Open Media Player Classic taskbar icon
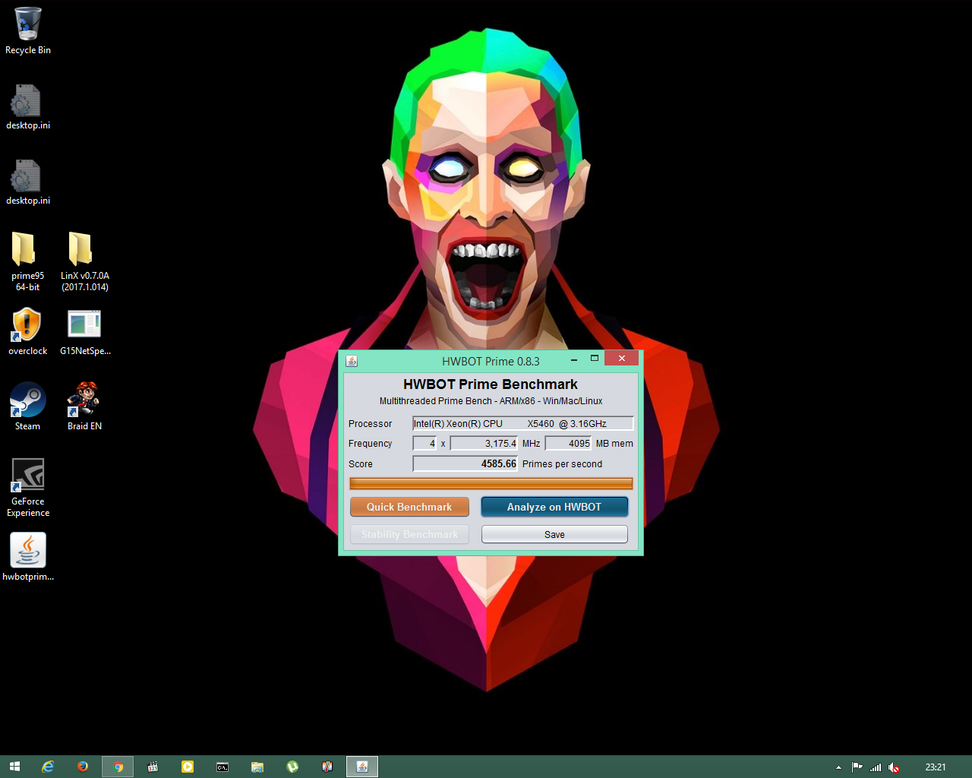 pos(153,767)
